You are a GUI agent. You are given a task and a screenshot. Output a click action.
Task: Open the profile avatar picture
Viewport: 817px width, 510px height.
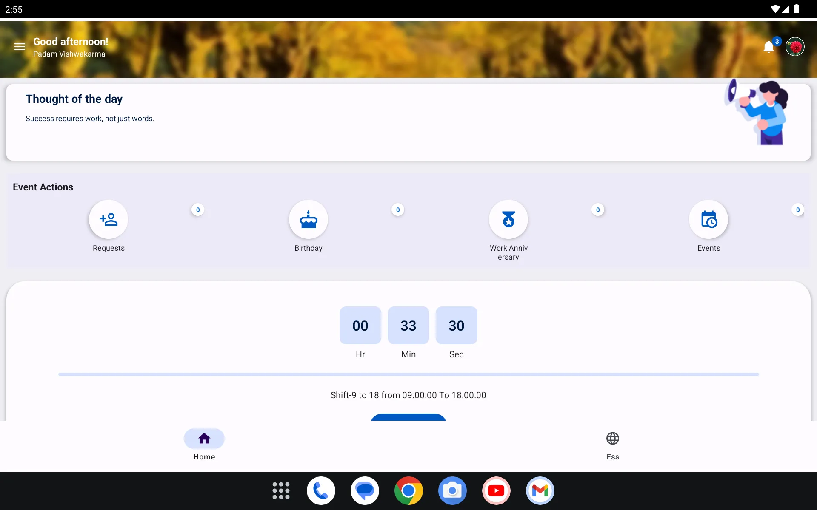pyautogui.click(x=795, y=47)
